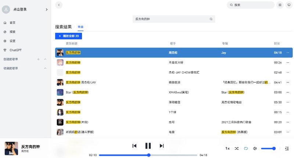Viewport: 294px width, 158px height.
Task: Add a new created playlist with the plus
Action: (x=38, y=59)
